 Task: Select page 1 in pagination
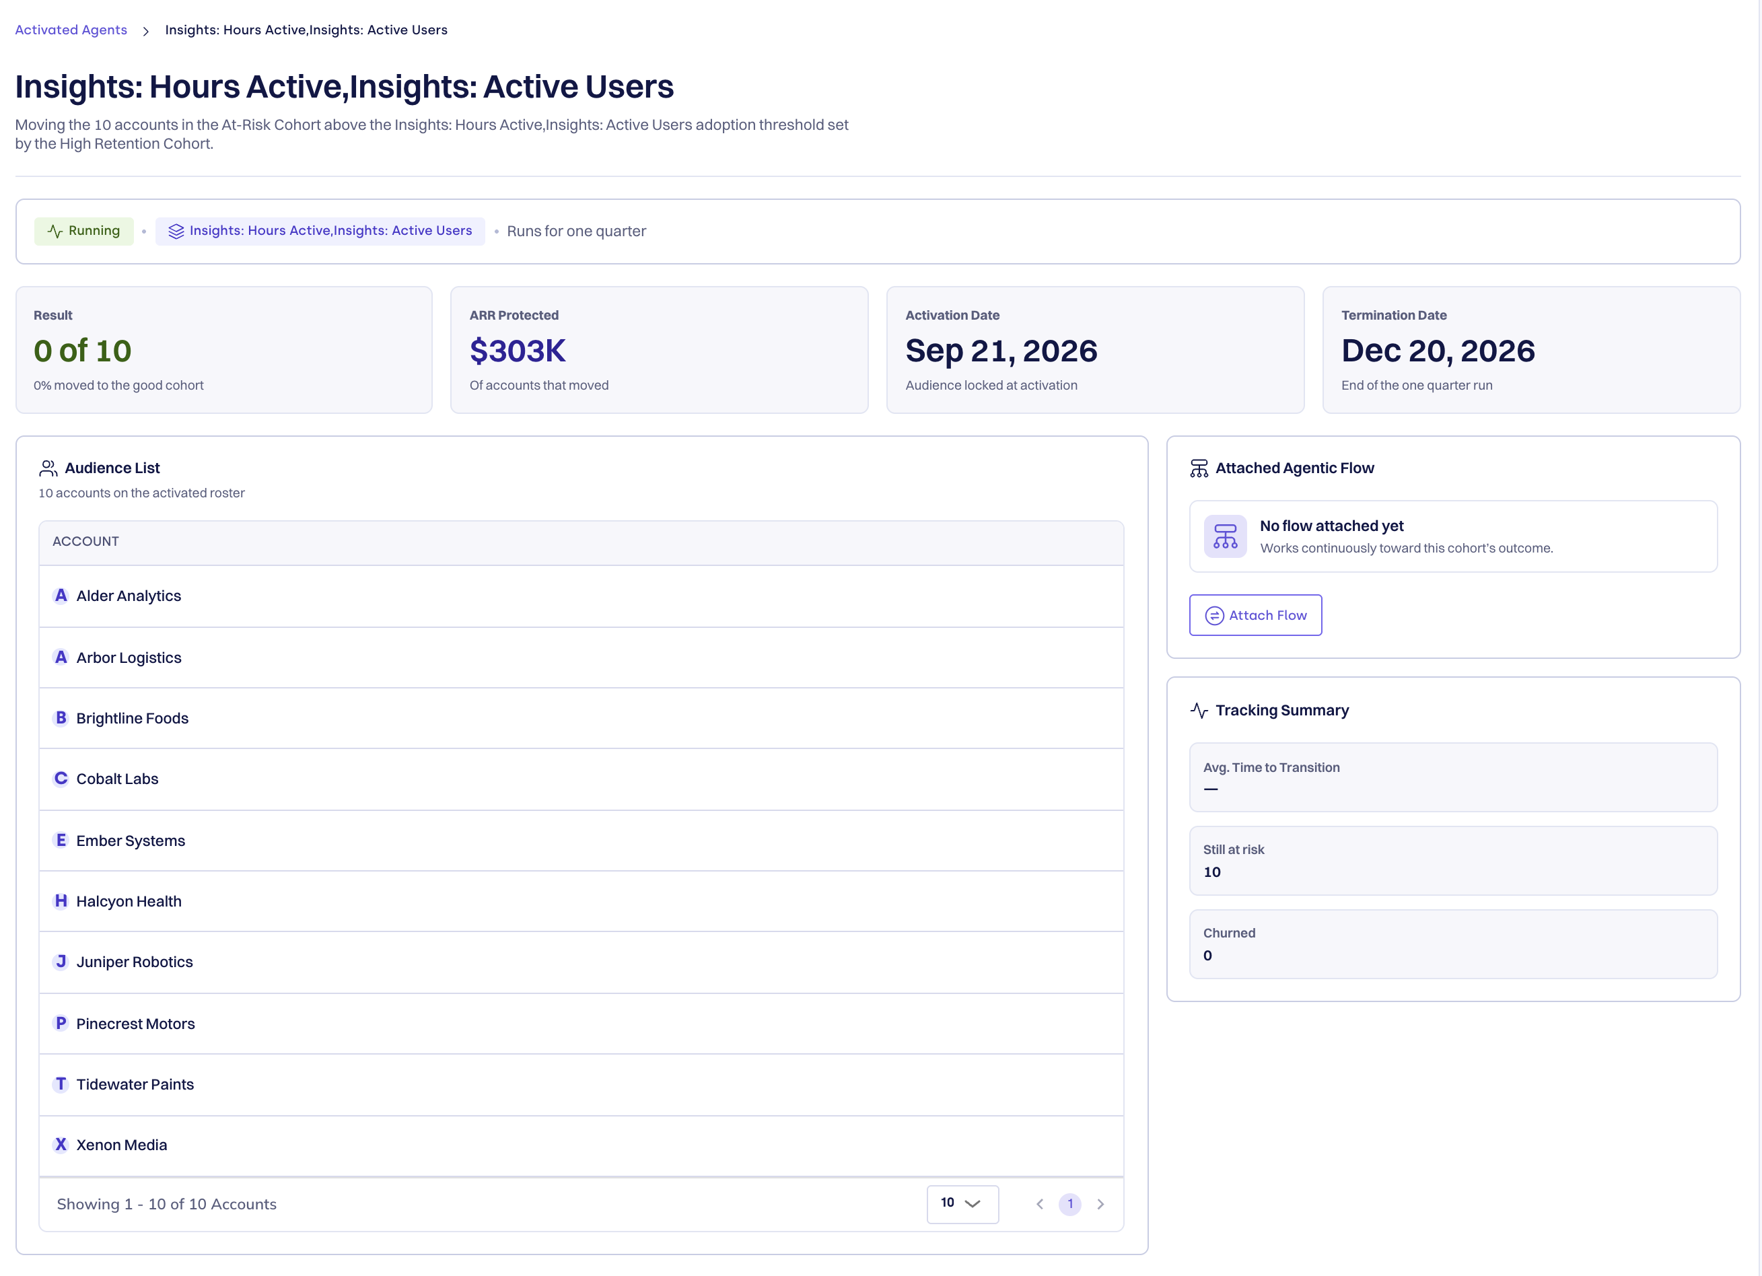(x=1070, y=1204)
